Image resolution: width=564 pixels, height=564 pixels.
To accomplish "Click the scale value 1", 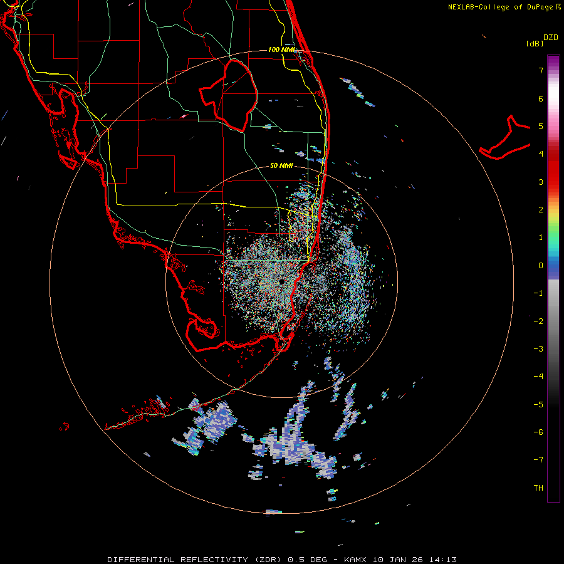I will (x=541, y=238).
